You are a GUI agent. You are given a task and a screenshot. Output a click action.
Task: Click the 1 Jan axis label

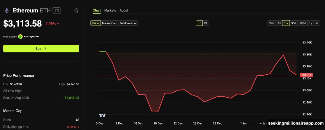[x=244, y=124]
